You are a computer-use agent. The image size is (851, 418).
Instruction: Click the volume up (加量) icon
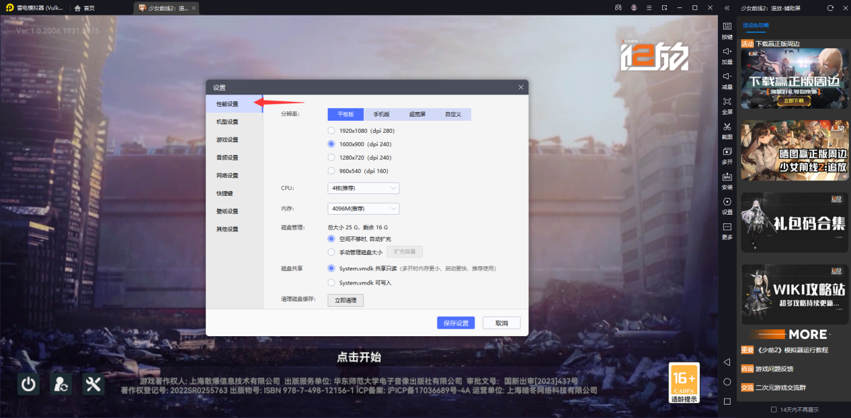pyautogui.click(x=727, y=51)
